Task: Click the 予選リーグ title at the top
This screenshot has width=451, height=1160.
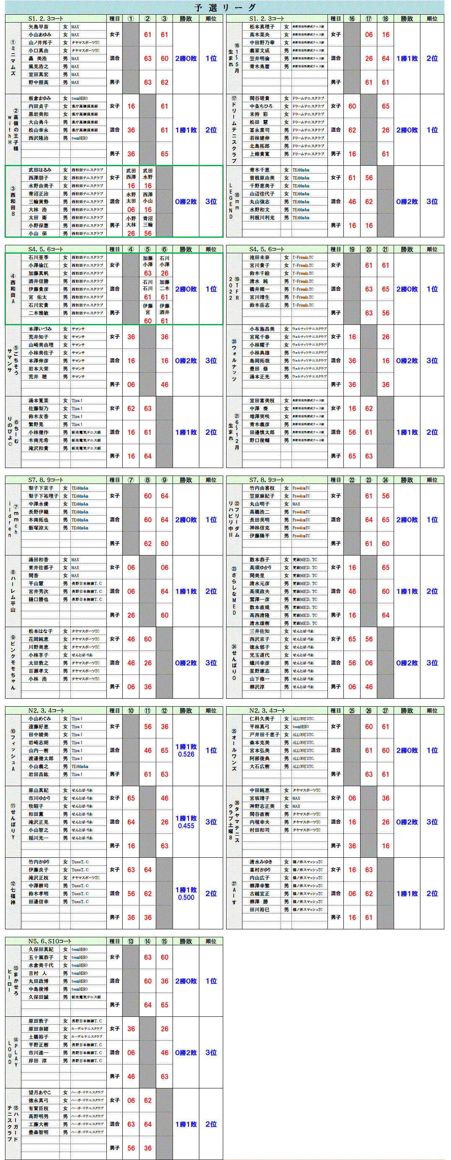Action: [225, 7]
